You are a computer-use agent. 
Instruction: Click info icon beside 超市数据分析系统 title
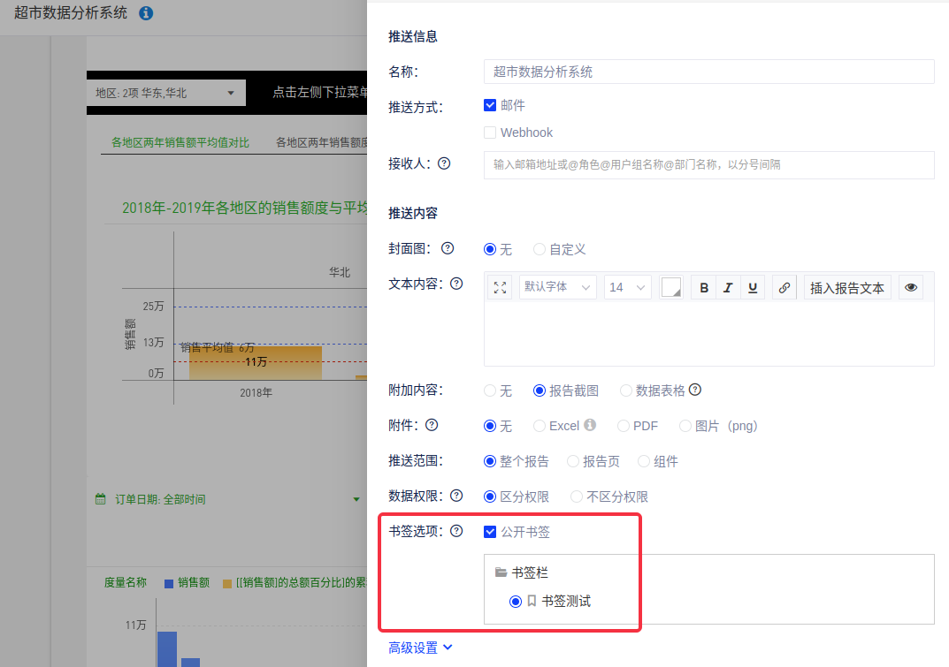146,13
